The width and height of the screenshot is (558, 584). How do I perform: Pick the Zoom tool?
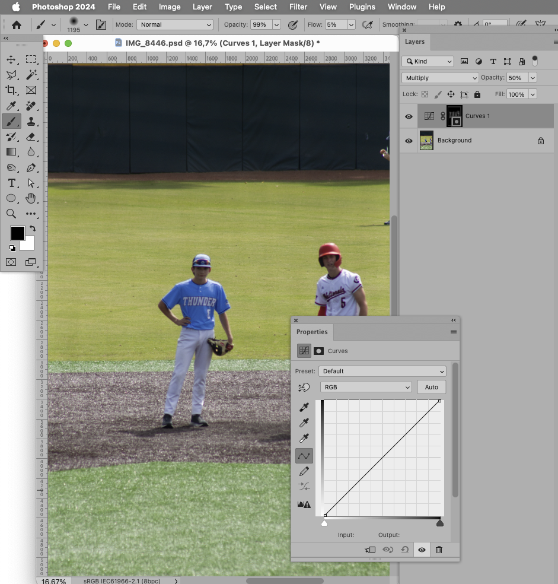pyautogui.click(x=11, y=214)
